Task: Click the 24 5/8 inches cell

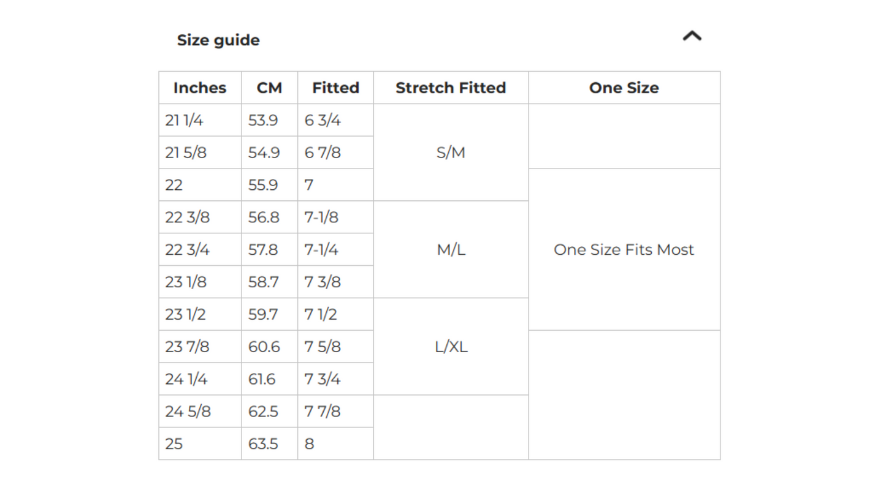Action: pyautogui.click(x=188, y=412)
